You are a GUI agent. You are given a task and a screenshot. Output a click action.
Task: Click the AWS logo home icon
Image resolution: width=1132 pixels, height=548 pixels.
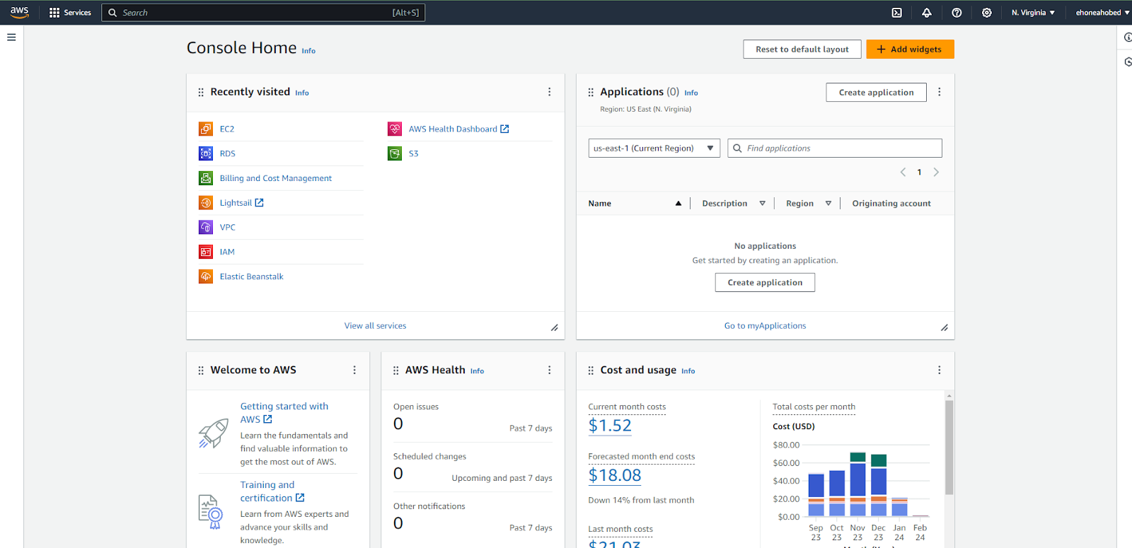19,12
